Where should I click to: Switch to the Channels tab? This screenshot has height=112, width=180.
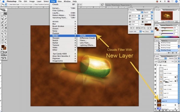click(163, 56)
